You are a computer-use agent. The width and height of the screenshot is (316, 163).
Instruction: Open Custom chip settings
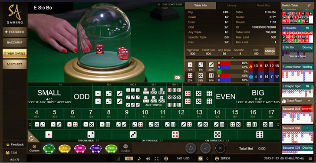(34, 148)
